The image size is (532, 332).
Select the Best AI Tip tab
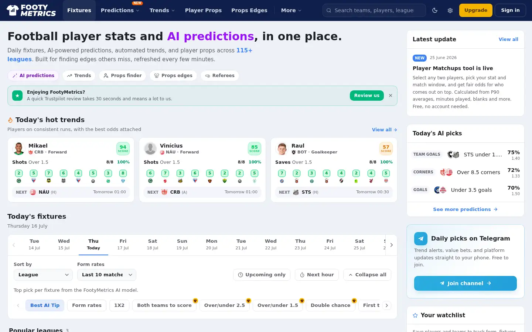(45, 305)
